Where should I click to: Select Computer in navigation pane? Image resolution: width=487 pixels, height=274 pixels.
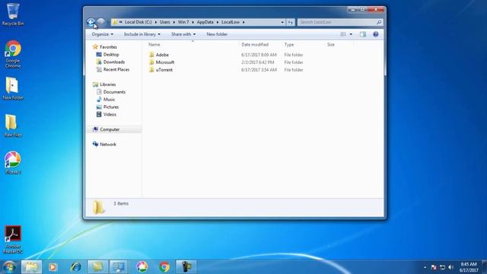pos(110,129)
